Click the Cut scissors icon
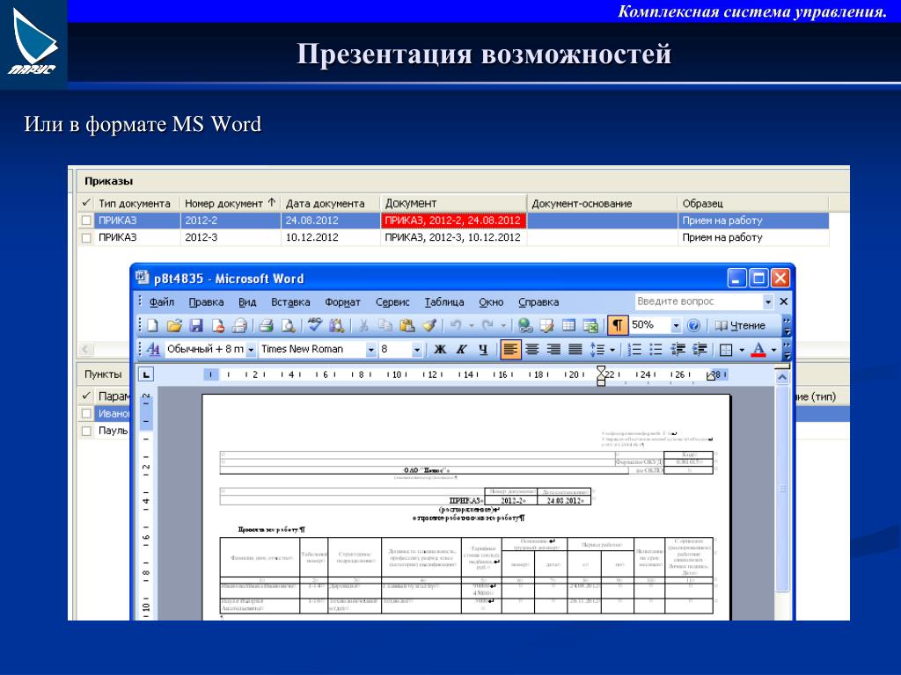901x675 pixels. [363, 326]
